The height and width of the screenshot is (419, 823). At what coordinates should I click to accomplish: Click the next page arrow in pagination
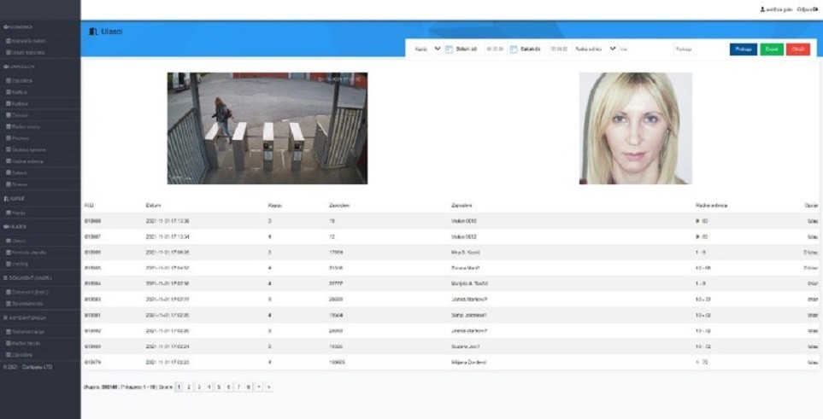(259, 387)
